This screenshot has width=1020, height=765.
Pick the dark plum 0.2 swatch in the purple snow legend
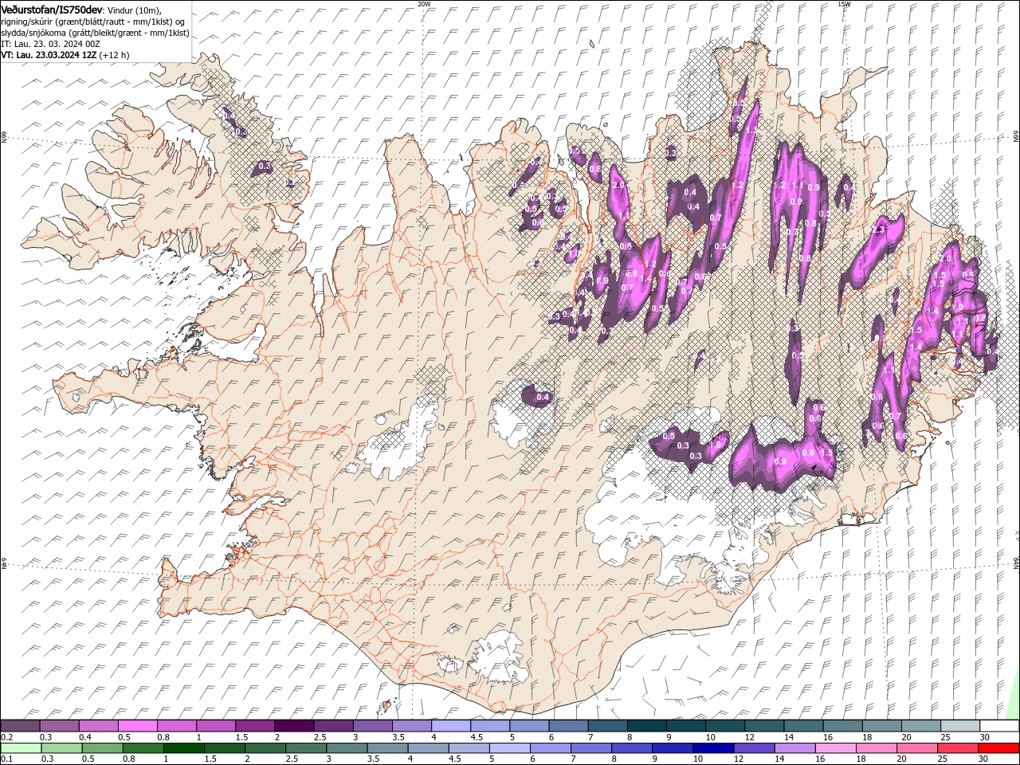pos(20,726)
